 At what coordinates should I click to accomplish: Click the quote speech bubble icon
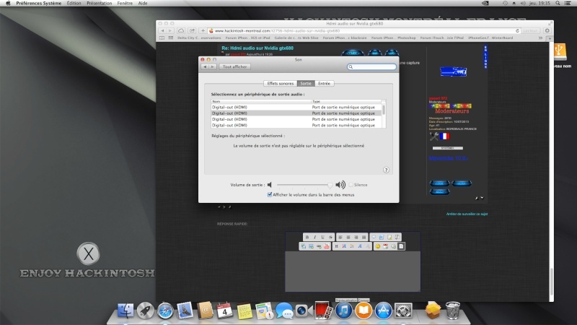pos(374,237)
